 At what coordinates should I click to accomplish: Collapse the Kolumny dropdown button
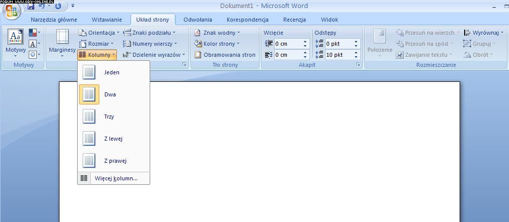97,55
